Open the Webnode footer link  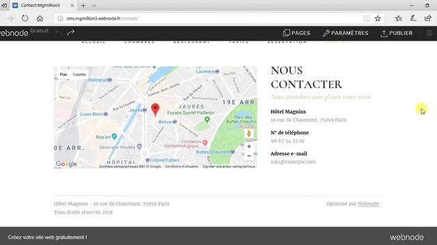[x=368, y=203]
